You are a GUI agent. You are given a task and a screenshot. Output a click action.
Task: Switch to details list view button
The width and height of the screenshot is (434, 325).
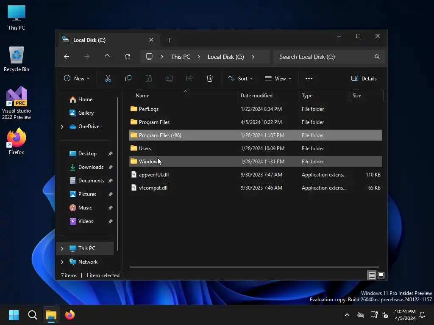point(372,275)
